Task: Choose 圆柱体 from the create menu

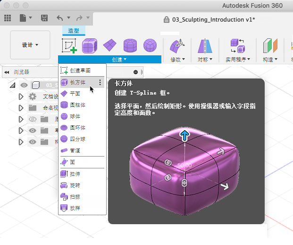Action: click(82, 105)
